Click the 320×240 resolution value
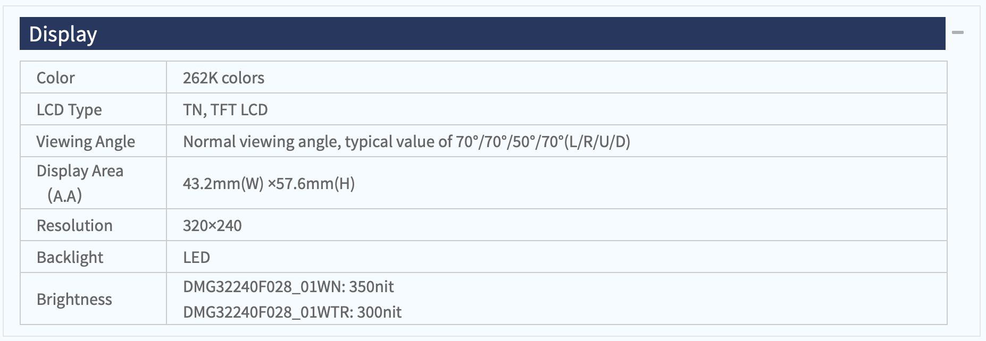986x341 pixels. coord(212,225)
